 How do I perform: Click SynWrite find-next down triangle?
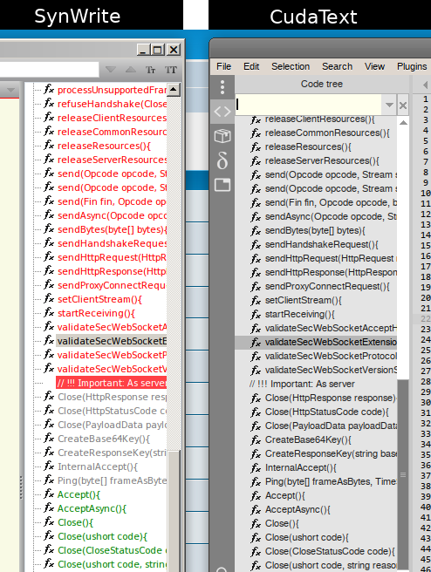[x=111, y=69]
